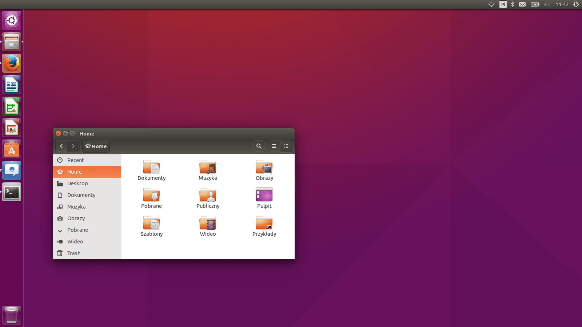Select the Obrazy folder icon
Image resolution: width=582 pixels, height=327 pixels.
coord(264,167)
